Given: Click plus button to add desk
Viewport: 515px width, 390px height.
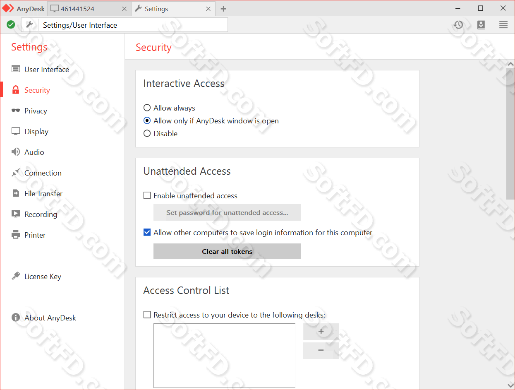Looking at the screenshot, I should 321,331.
